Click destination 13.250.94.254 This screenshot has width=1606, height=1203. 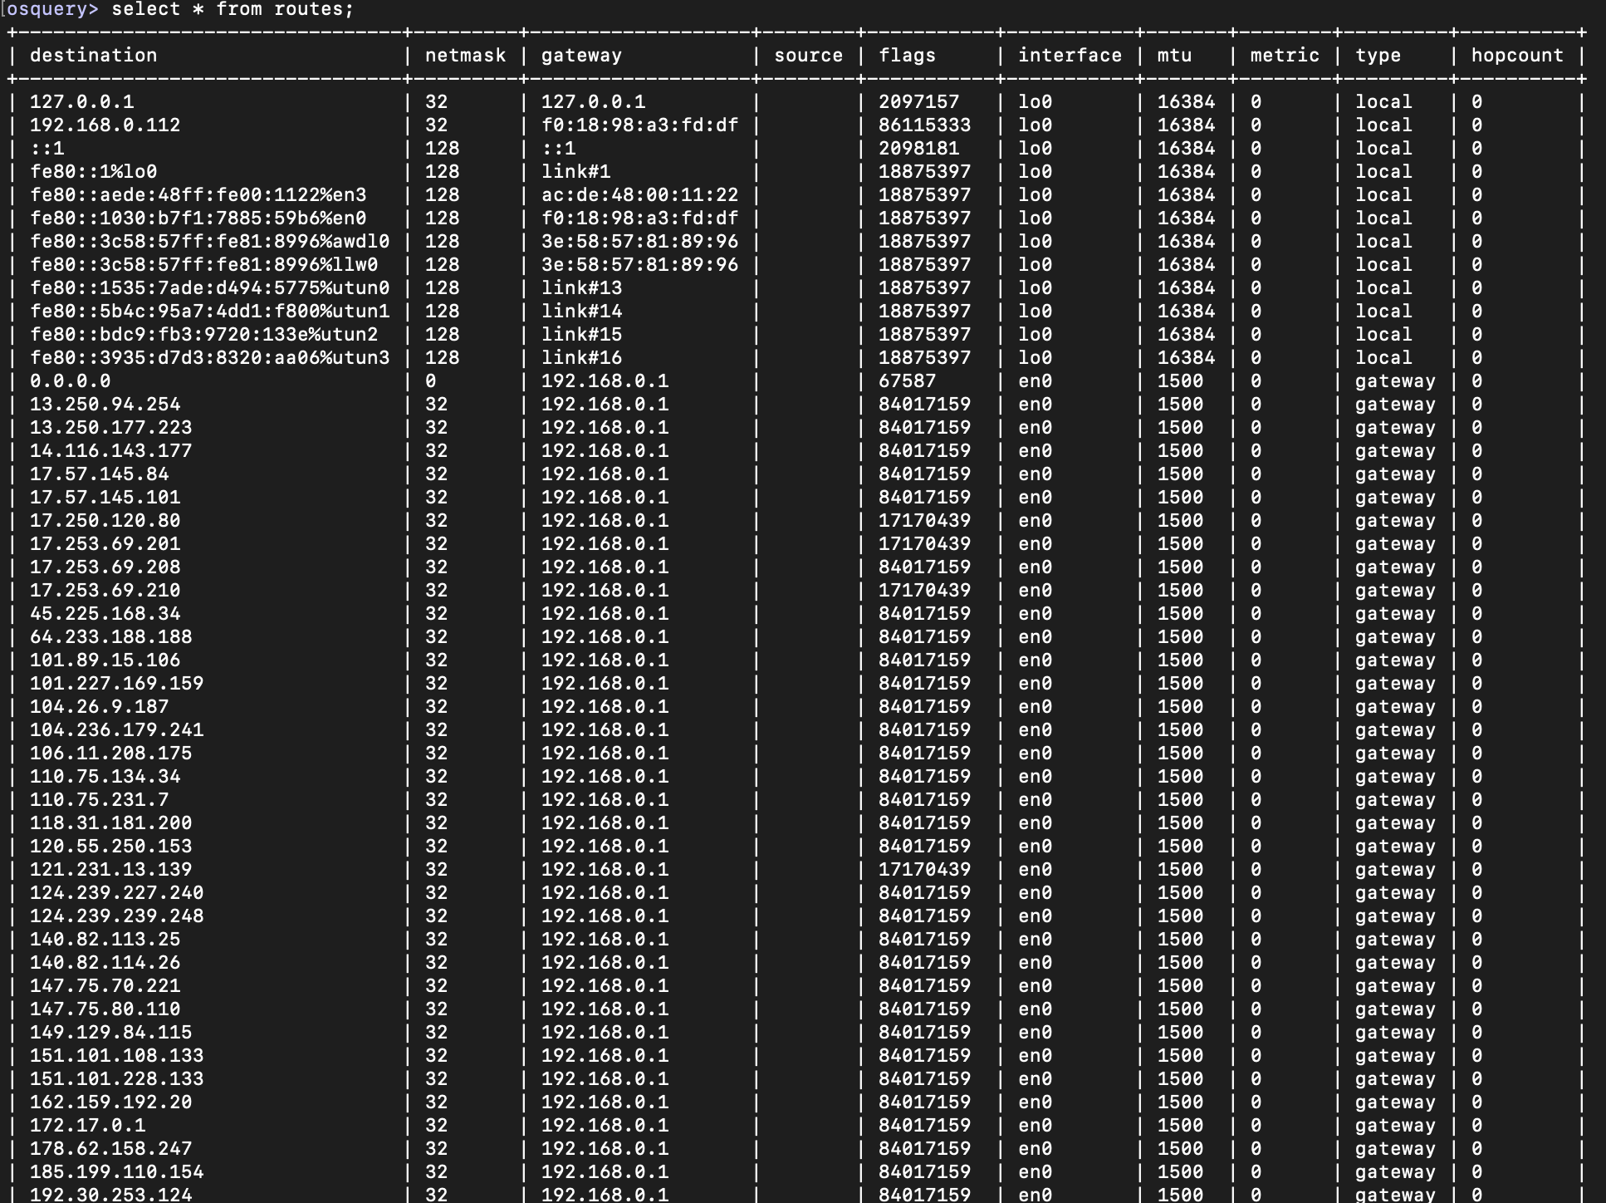pos(105,405)
